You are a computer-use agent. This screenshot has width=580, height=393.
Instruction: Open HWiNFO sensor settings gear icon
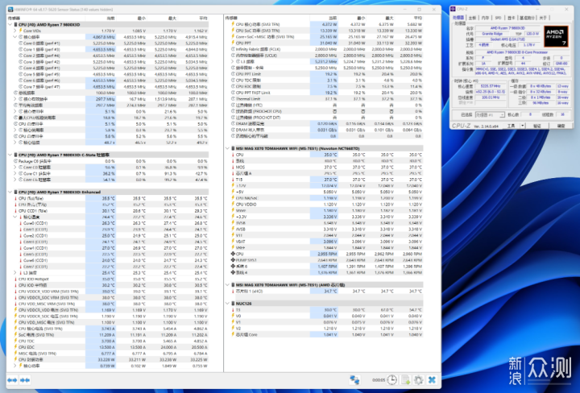tap(419, 379)
